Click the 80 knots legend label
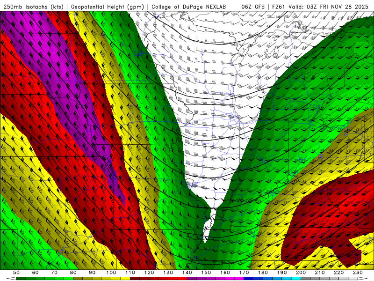The width and height of the screenshot is (374, 281). click(73, 273)
